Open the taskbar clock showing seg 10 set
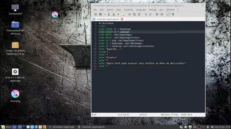Screen dimensions: 231x129 (222, 127)
